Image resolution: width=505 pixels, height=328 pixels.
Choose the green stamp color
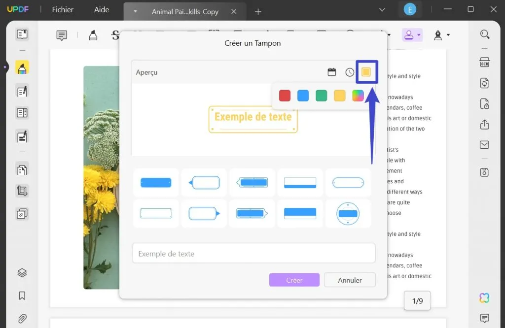(x=322, y=96)
